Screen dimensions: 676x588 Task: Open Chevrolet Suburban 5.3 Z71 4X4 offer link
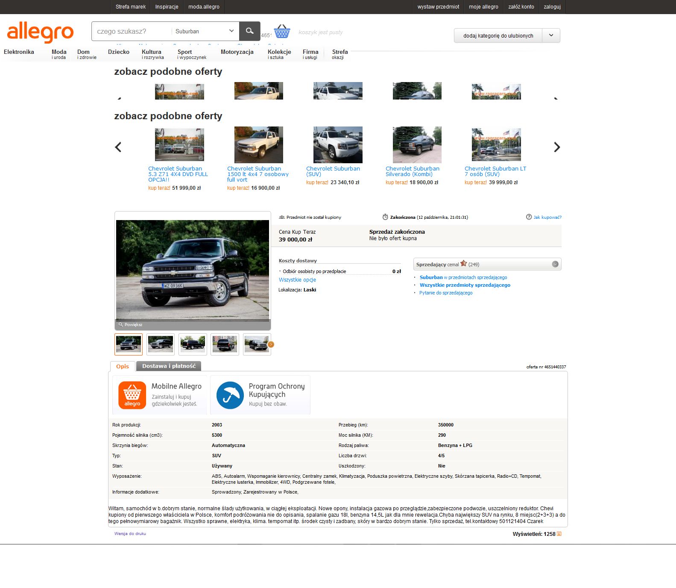click(178, 174)
